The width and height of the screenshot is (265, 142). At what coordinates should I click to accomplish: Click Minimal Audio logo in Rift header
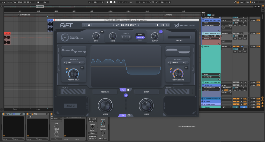(185, 25)
